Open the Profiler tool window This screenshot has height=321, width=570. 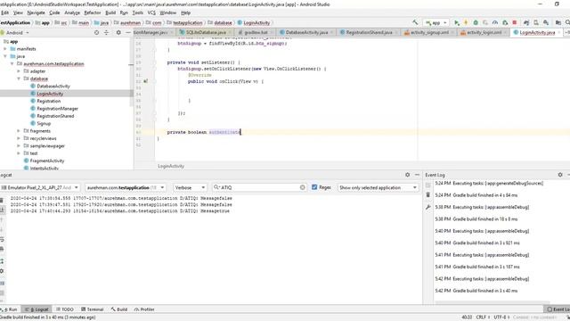pos(144,309)
